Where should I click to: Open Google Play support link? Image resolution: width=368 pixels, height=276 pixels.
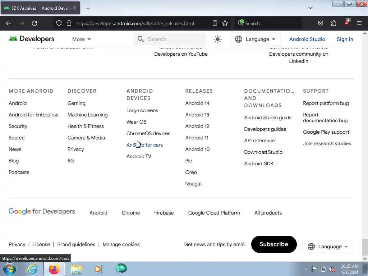tap(326, 132)
